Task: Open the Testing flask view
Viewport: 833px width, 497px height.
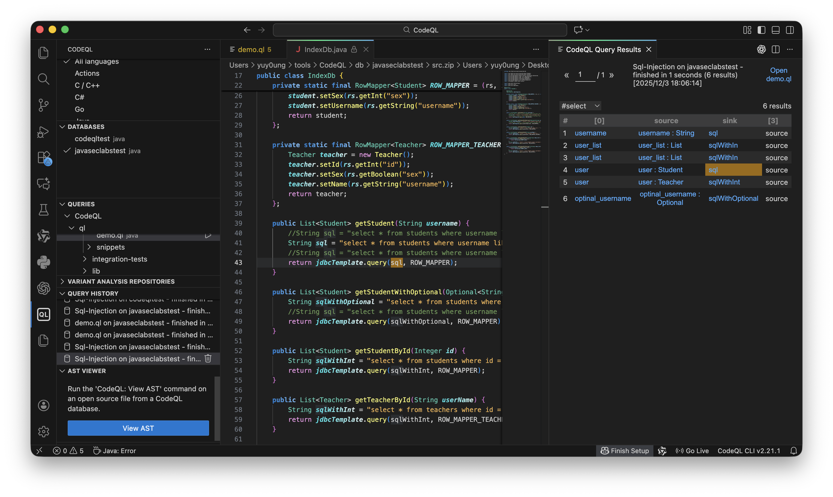Action: 44,210
